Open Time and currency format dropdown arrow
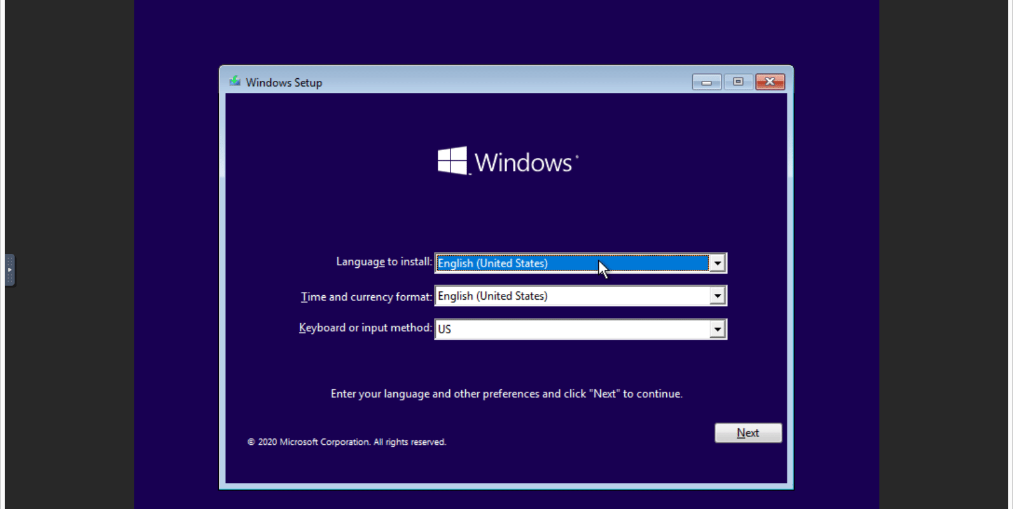1013x509 pixels. (717, 296)
